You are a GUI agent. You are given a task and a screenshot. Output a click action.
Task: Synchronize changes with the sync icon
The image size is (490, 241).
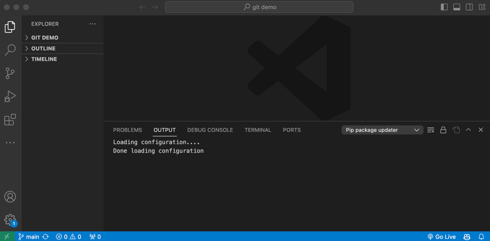click(x=46, y=236)
